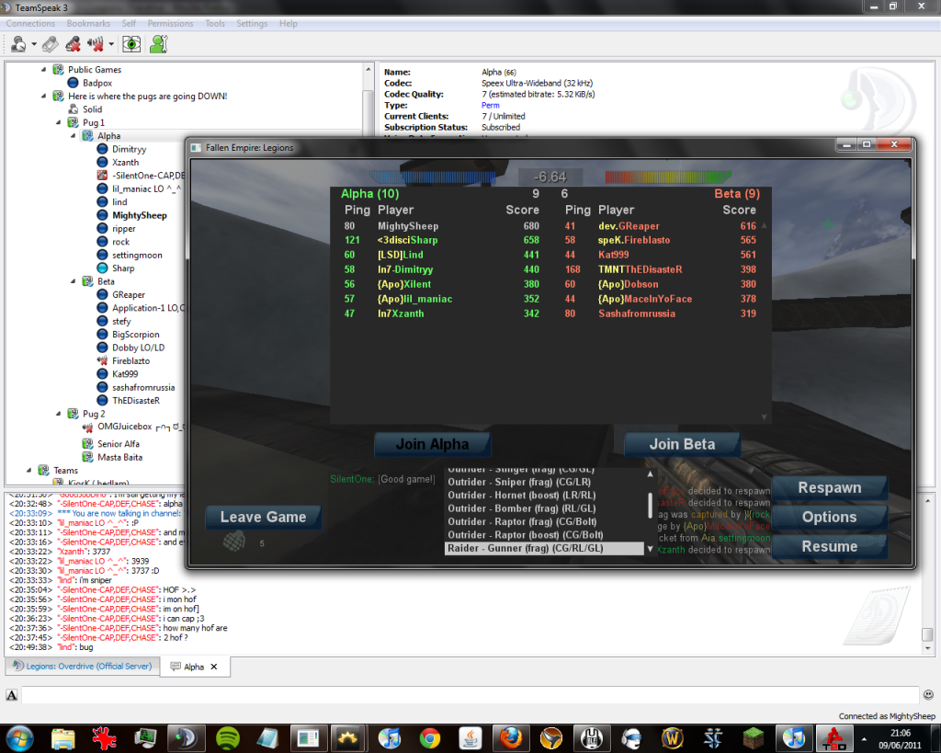Collapse the Teams channel
Image resolution: width=941 pixels, height=753 pixels.
28,470
